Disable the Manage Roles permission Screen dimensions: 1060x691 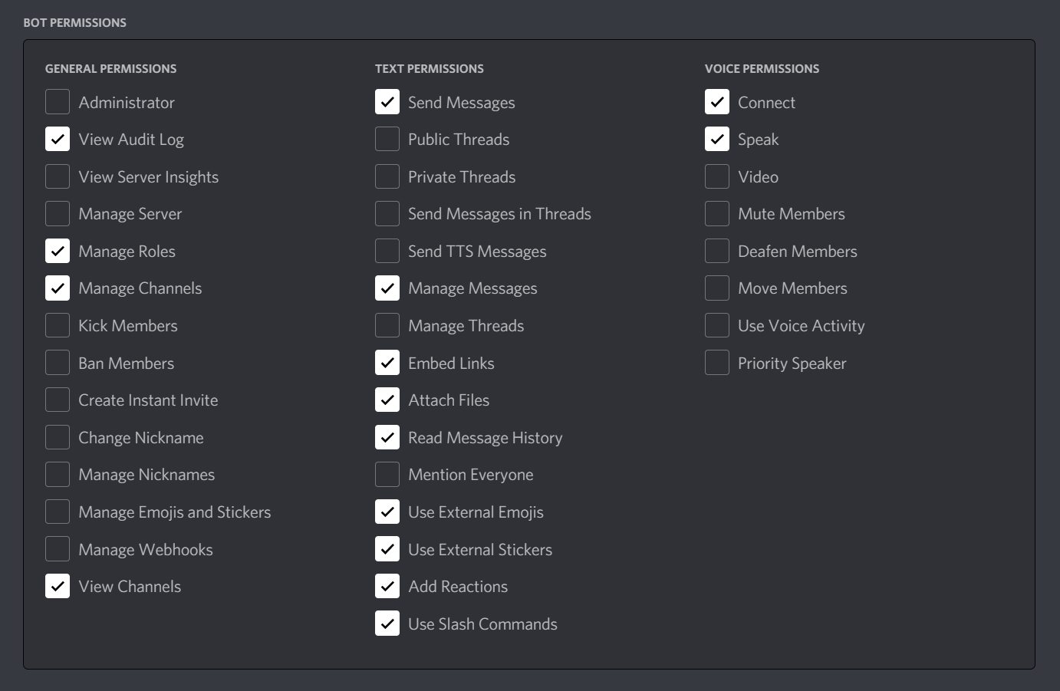tap(58, 251)
